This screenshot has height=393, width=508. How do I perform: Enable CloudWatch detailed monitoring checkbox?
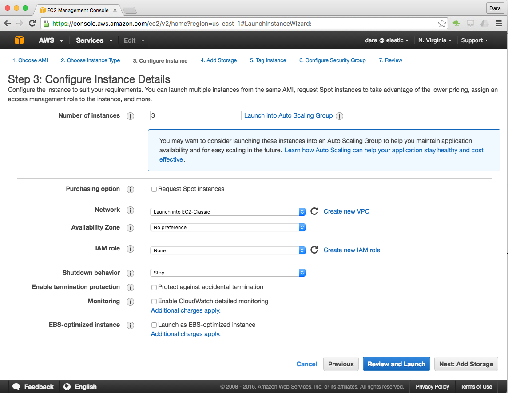click(154, 302)
